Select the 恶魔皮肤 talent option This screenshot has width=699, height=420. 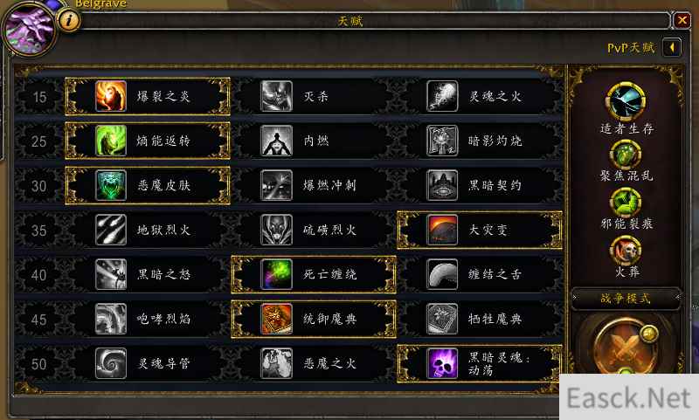[148, 185]
